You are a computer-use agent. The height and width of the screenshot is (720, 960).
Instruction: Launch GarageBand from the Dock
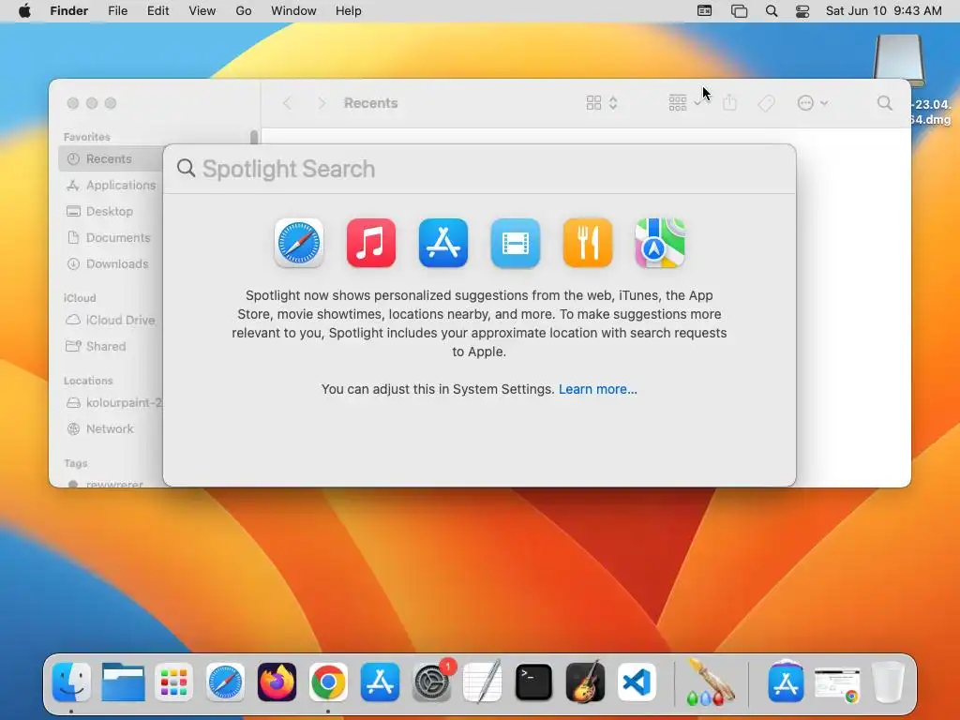pos(585,682)
